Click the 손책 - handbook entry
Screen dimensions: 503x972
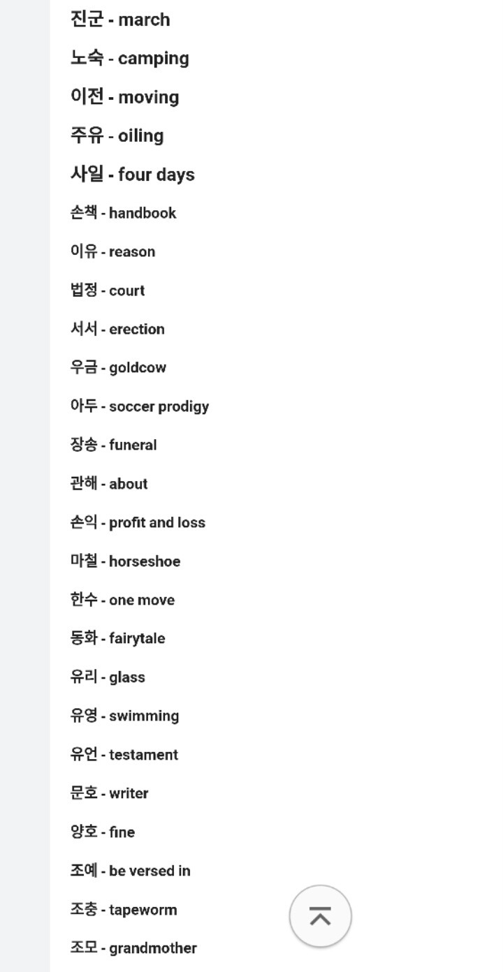click(x=123, y=213)
